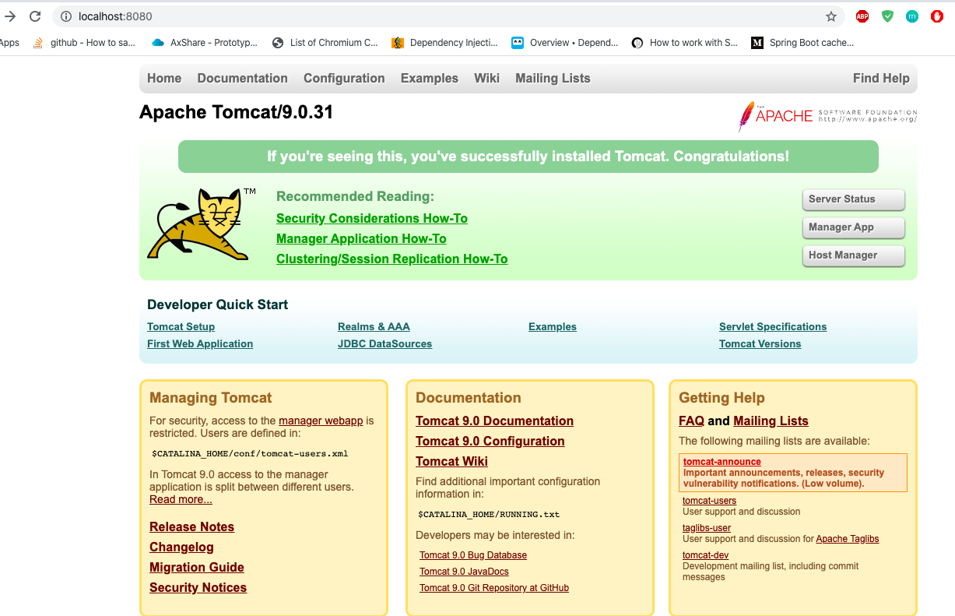955x616 pixels.
Task: Open the tomcat-announce mailing list link
Action: tap(722, 462)
